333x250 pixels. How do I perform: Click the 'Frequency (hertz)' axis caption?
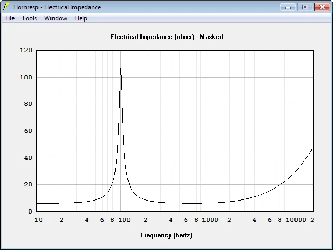tap(166, 235)
